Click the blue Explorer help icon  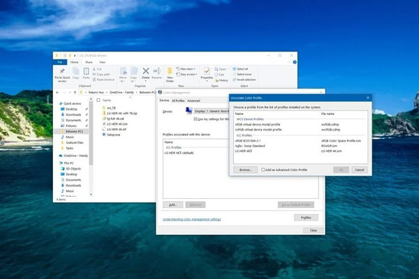[x=295, y=62]
